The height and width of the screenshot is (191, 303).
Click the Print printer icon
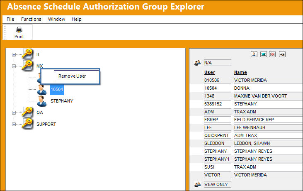pos(19,30)
